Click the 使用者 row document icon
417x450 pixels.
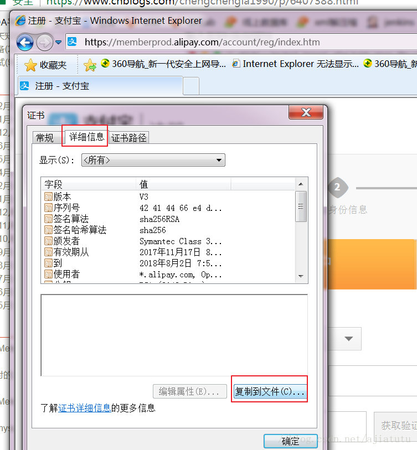49,275
